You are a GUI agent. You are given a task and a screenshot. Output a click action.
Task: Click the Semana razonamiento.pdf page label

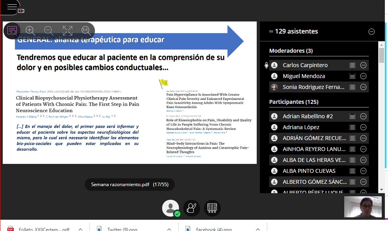click(x=130, y=185)
